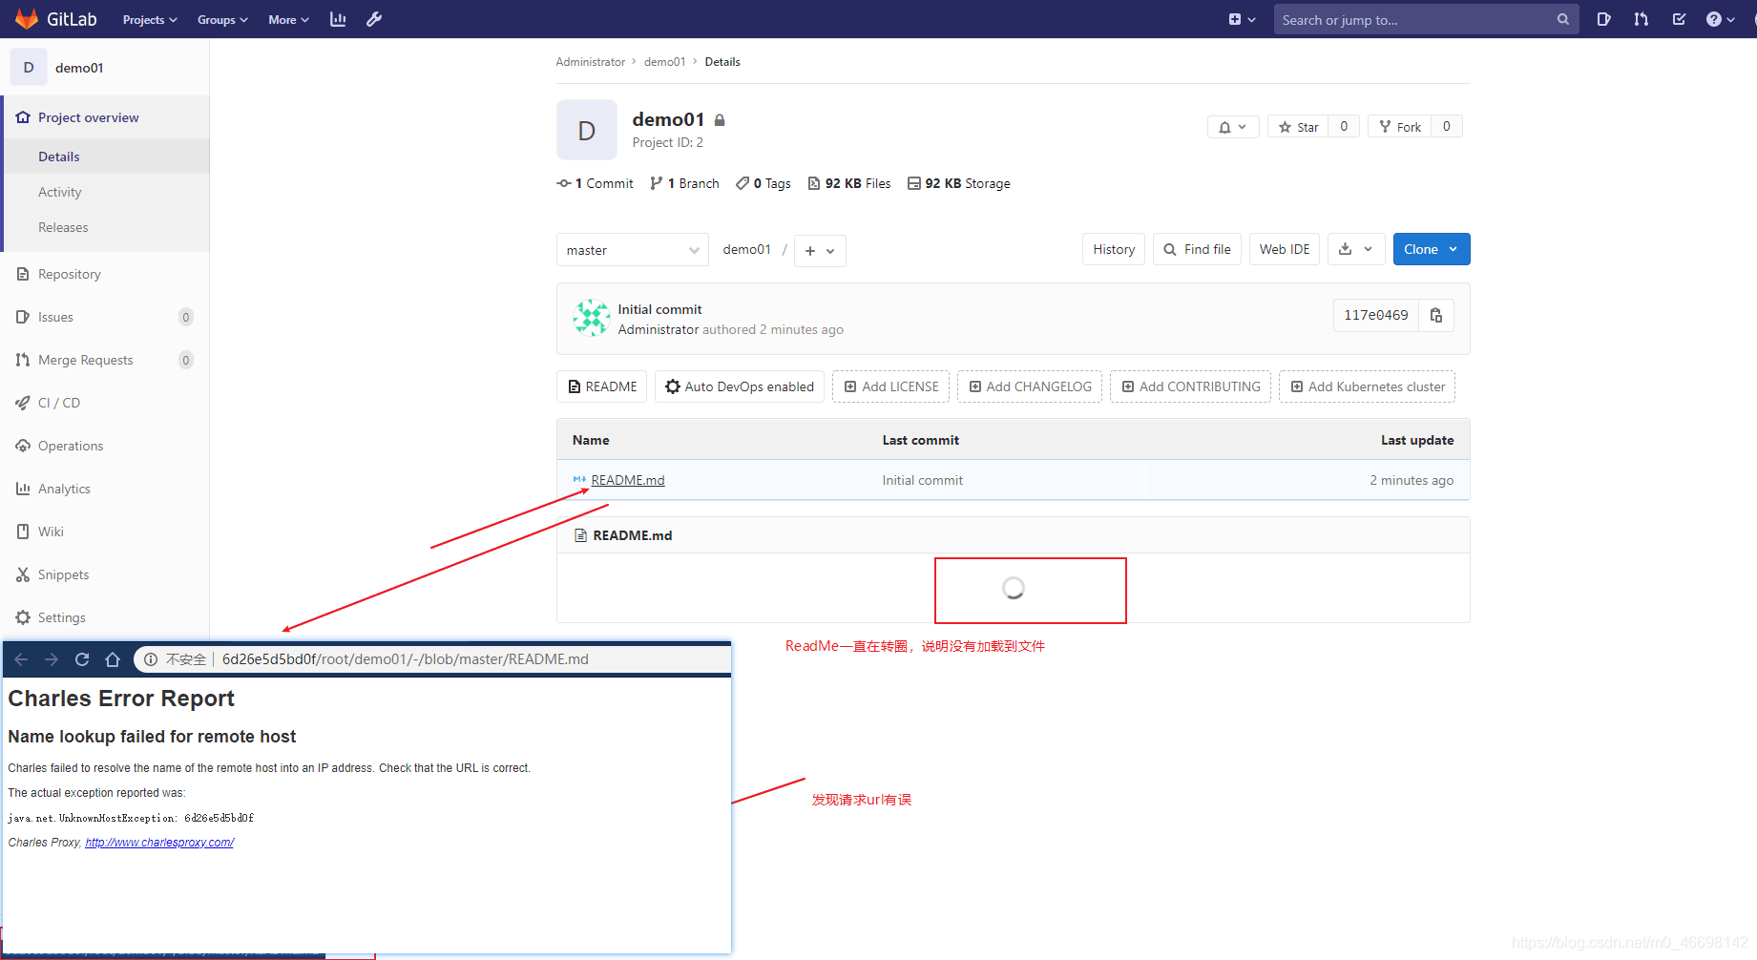Open Merge requests icon in top bar
The image size is (1757, 960).
[x=1641, y=19]
